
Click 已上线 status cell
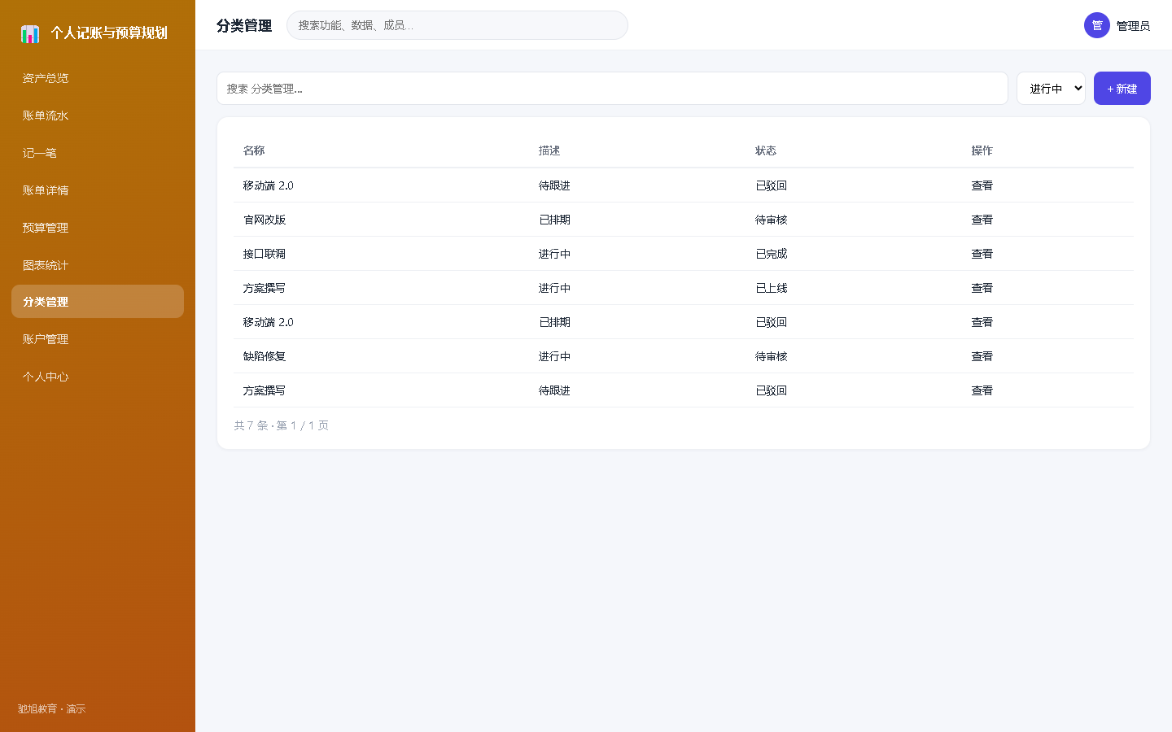point(772,288)
